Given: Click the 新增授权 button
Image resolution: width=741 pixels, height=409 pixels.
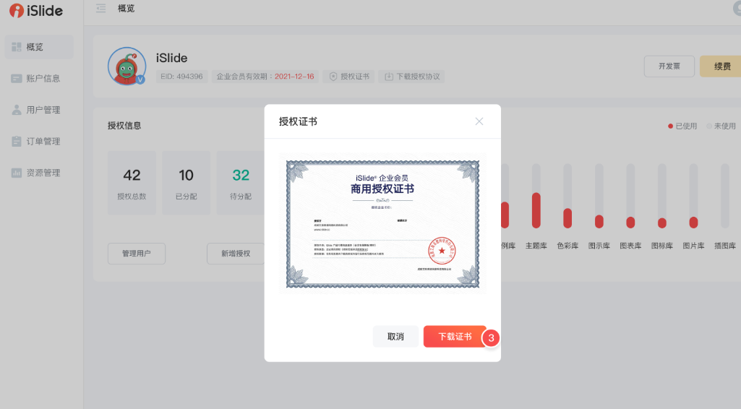Looking at the screenshot, I should (235, 254).
